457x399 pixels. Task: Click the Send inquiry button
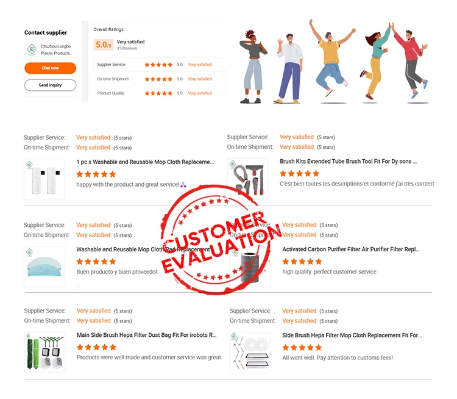(x=50, y=85)
